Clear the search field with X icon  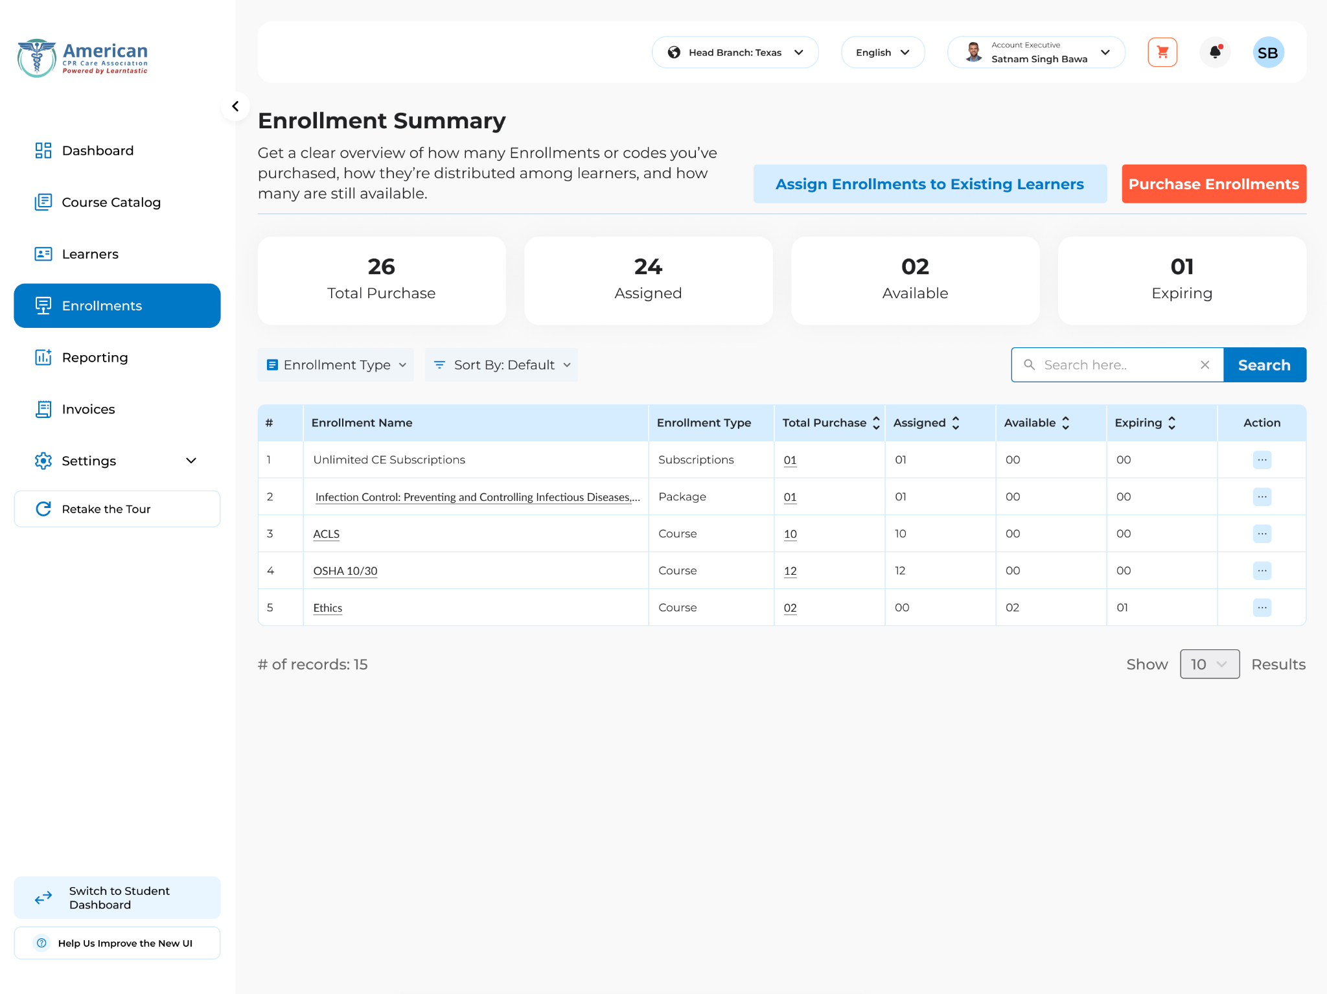1205,365
